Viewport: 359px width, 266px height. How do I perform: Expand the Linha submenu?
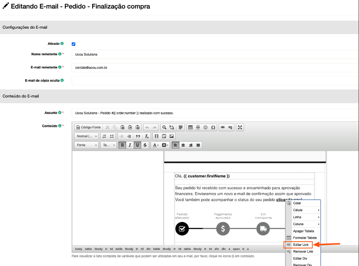pyautogui.click(x=303, y=217)
